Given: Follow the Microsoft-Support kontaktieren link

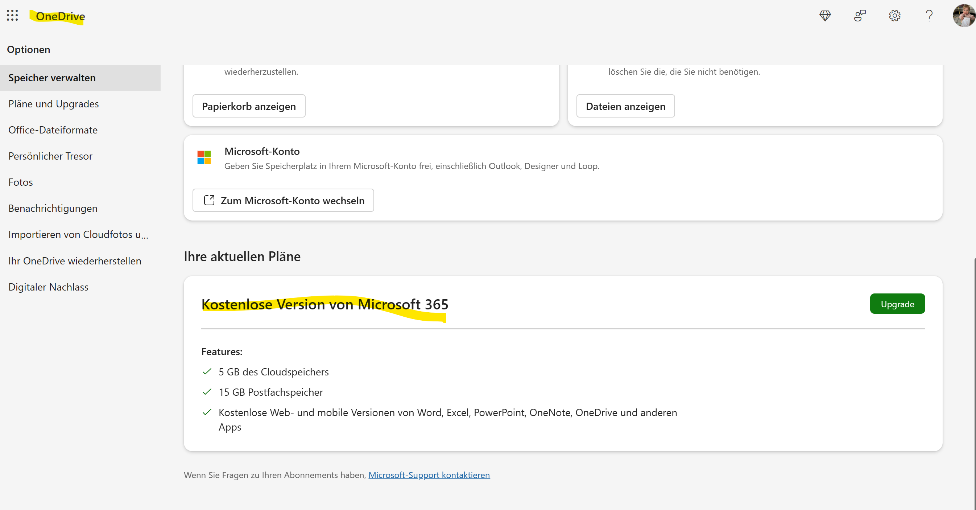Looking at the screenshot, I should tap(429, 475).
